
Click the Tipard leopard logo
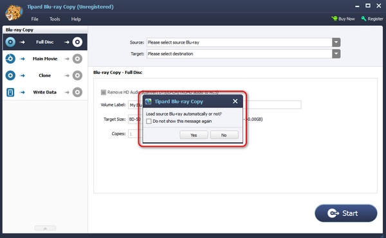tap(14, 13)
